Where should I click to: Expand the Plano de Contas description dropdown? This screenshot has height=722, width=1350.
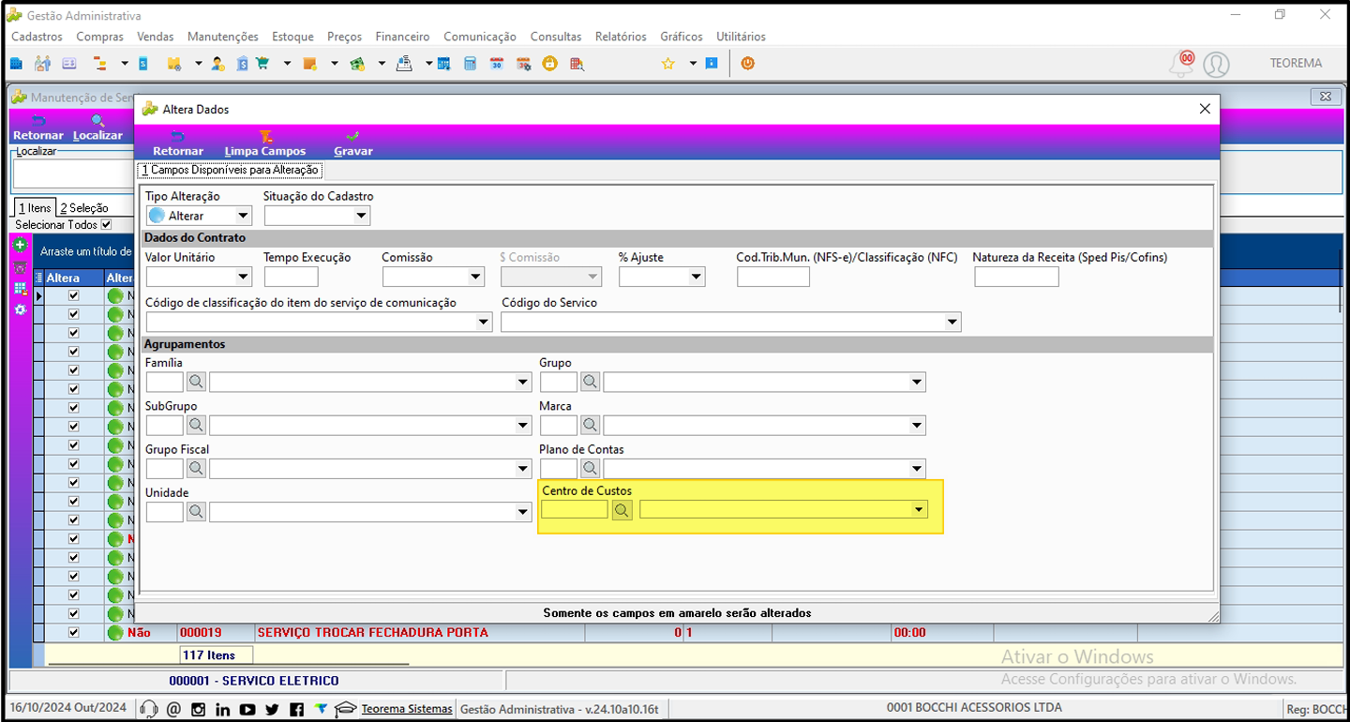point(917,468)
